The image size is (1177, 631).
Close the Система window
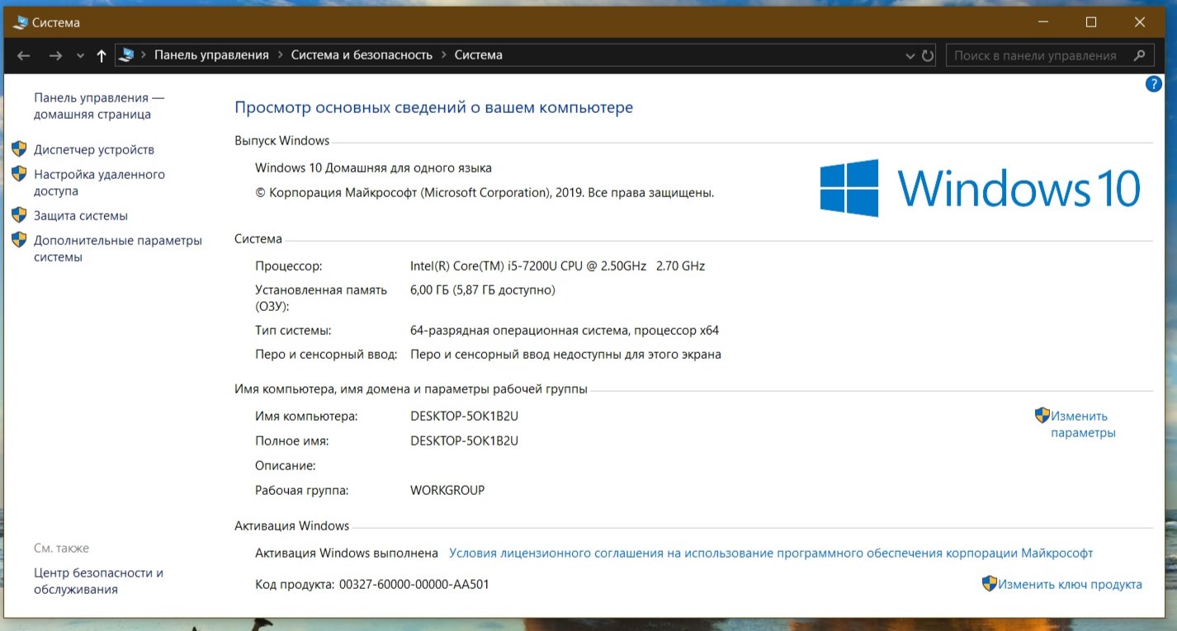1140,22
